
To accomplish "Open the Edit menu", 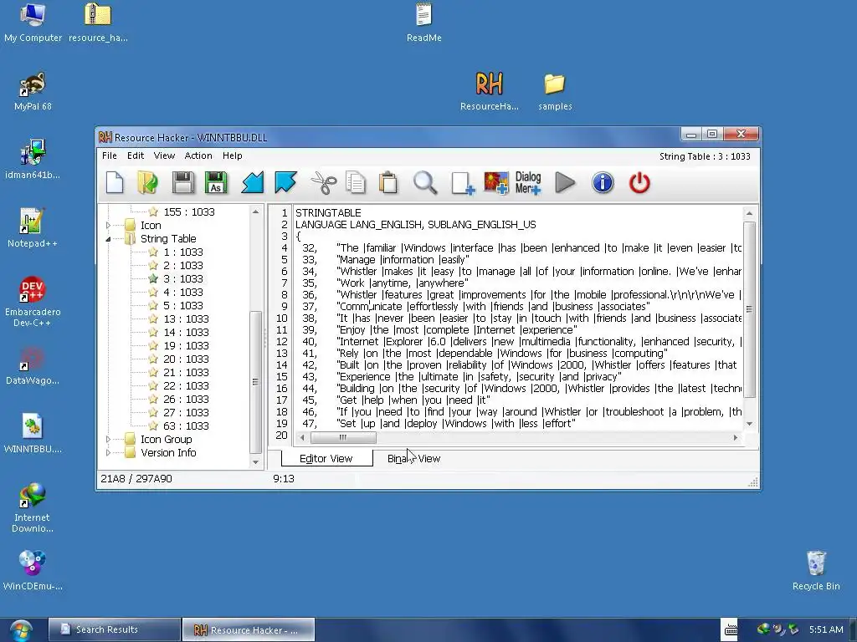I will 136,155.
